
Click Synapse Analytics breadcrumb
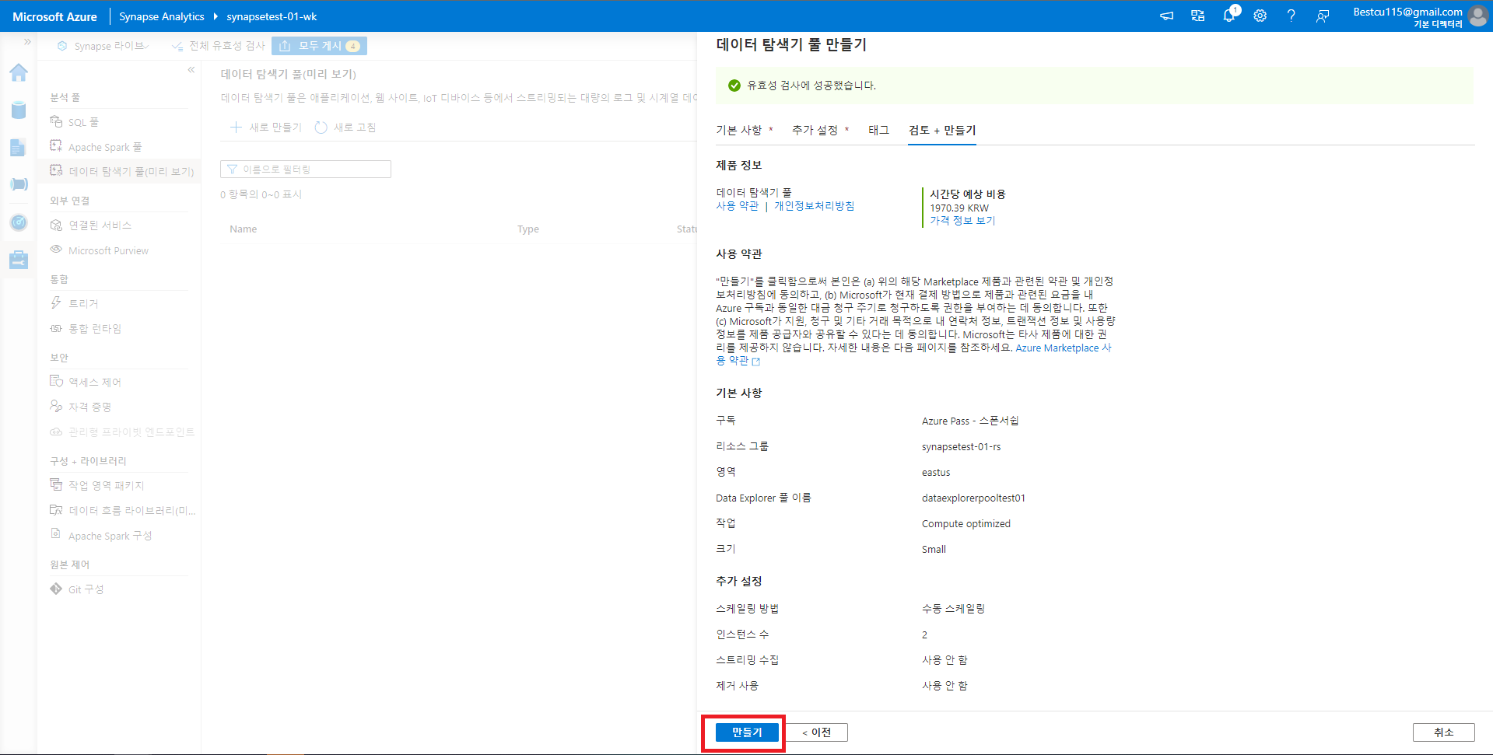tap(161, 16)
